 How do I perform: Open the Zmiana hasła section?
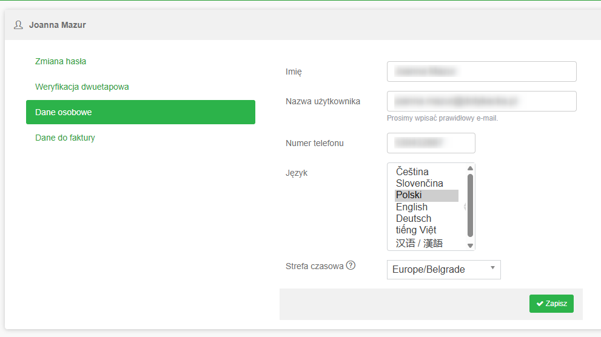pyautogui.click(x=61, y=61)
